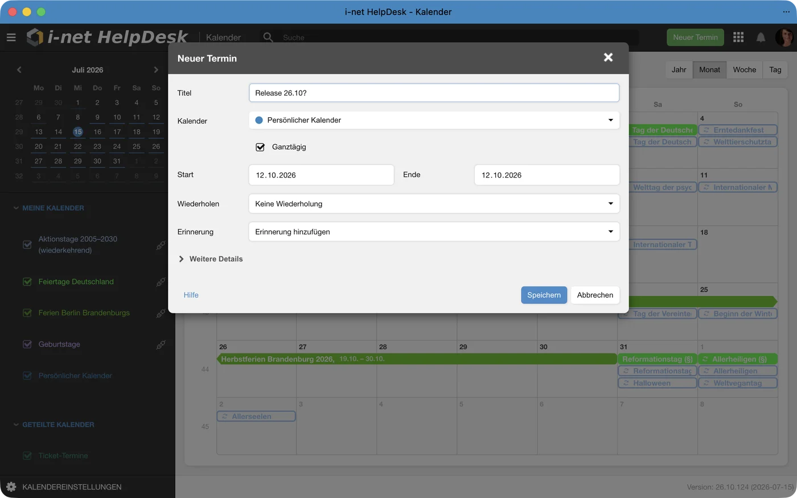Toggle Ferien Berlin Brandenburgs checkbox
Viewport: 797px width, 498px height.
[27, 313]
